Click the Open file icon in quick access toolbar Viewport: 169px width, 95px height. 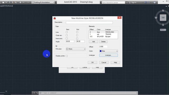point(6,2)
